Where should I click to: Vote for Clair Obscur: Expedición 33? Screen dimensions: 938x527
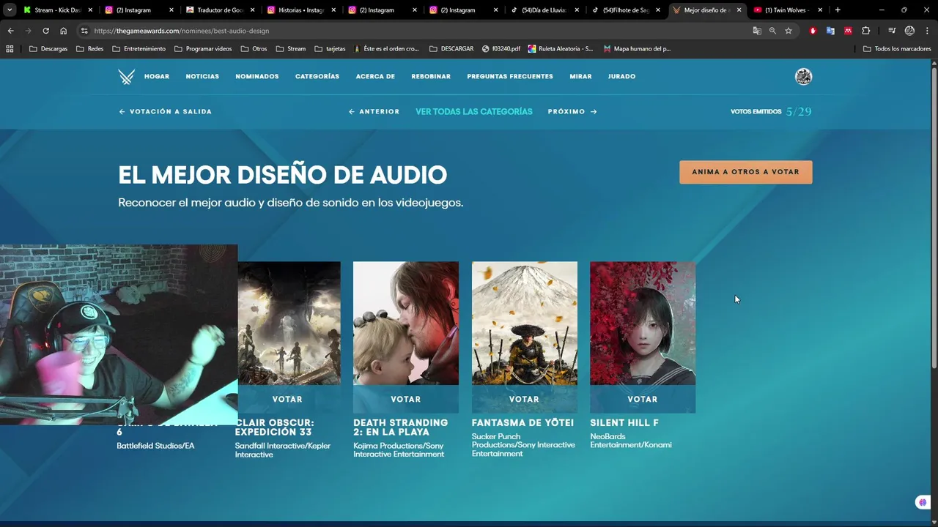pyautogui.click(x=287, y=399)
